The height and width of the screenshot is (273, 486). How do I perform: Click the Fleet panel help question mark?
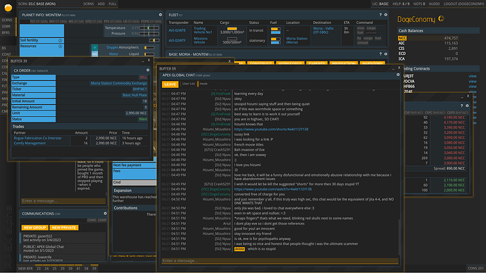380,15
